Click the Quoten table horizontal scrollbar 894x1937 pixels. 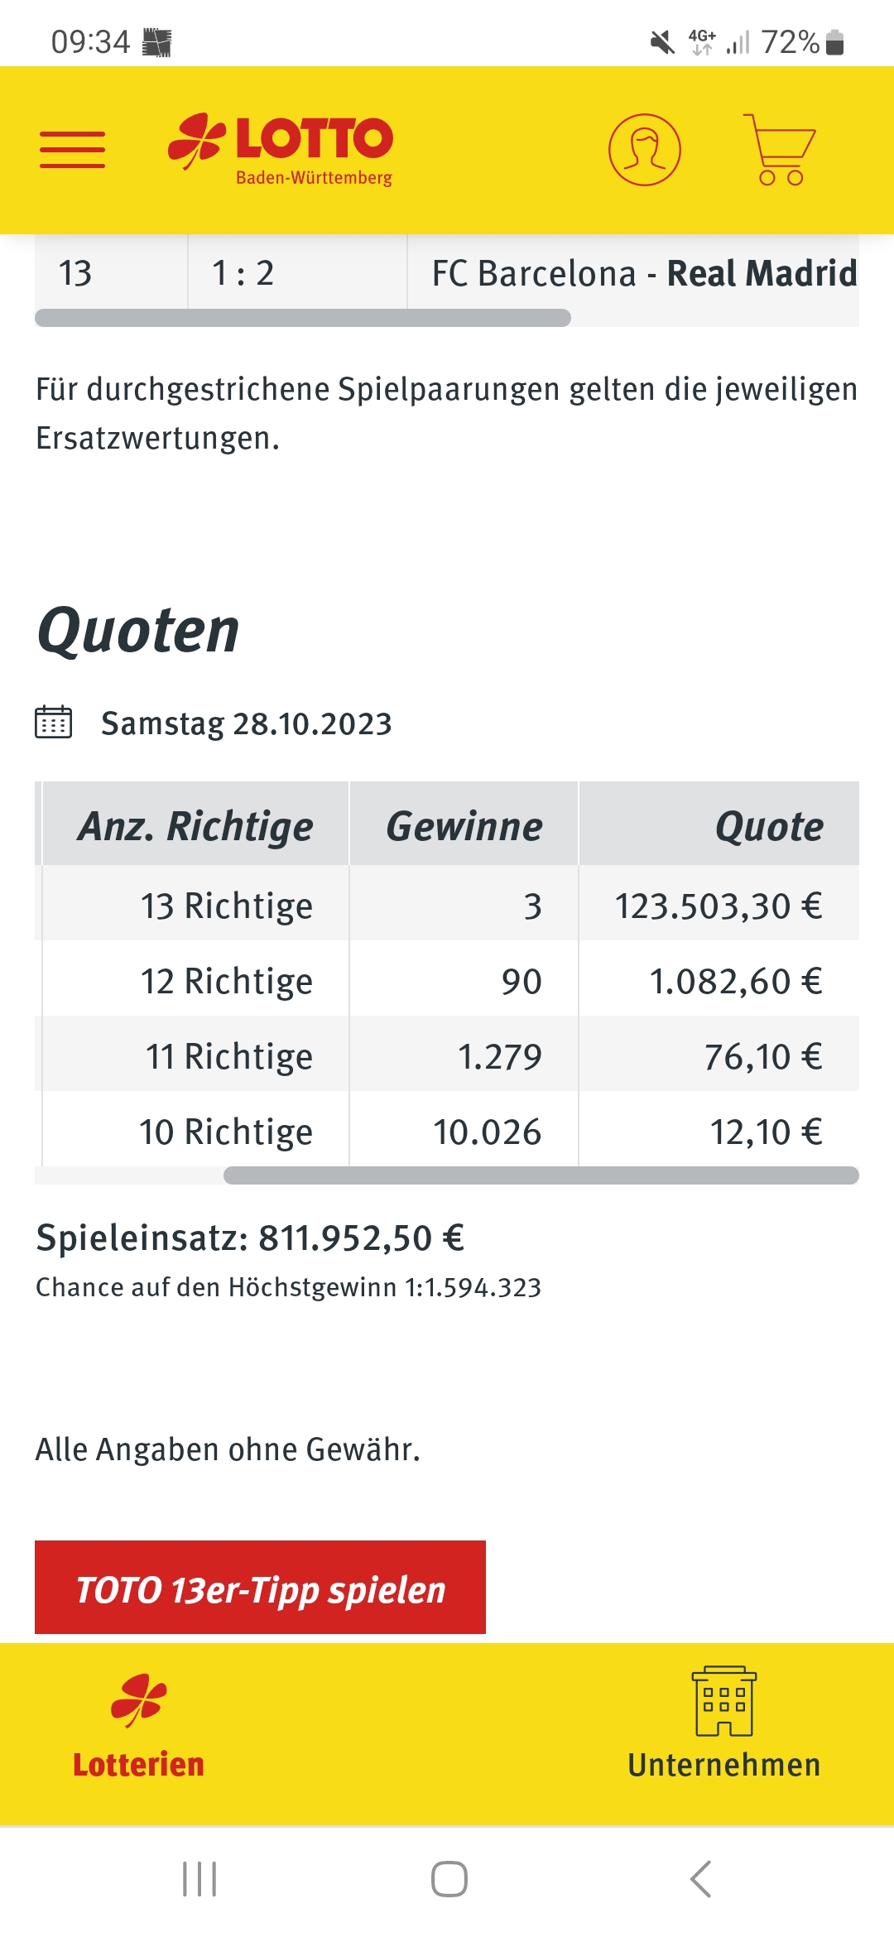541,1175
